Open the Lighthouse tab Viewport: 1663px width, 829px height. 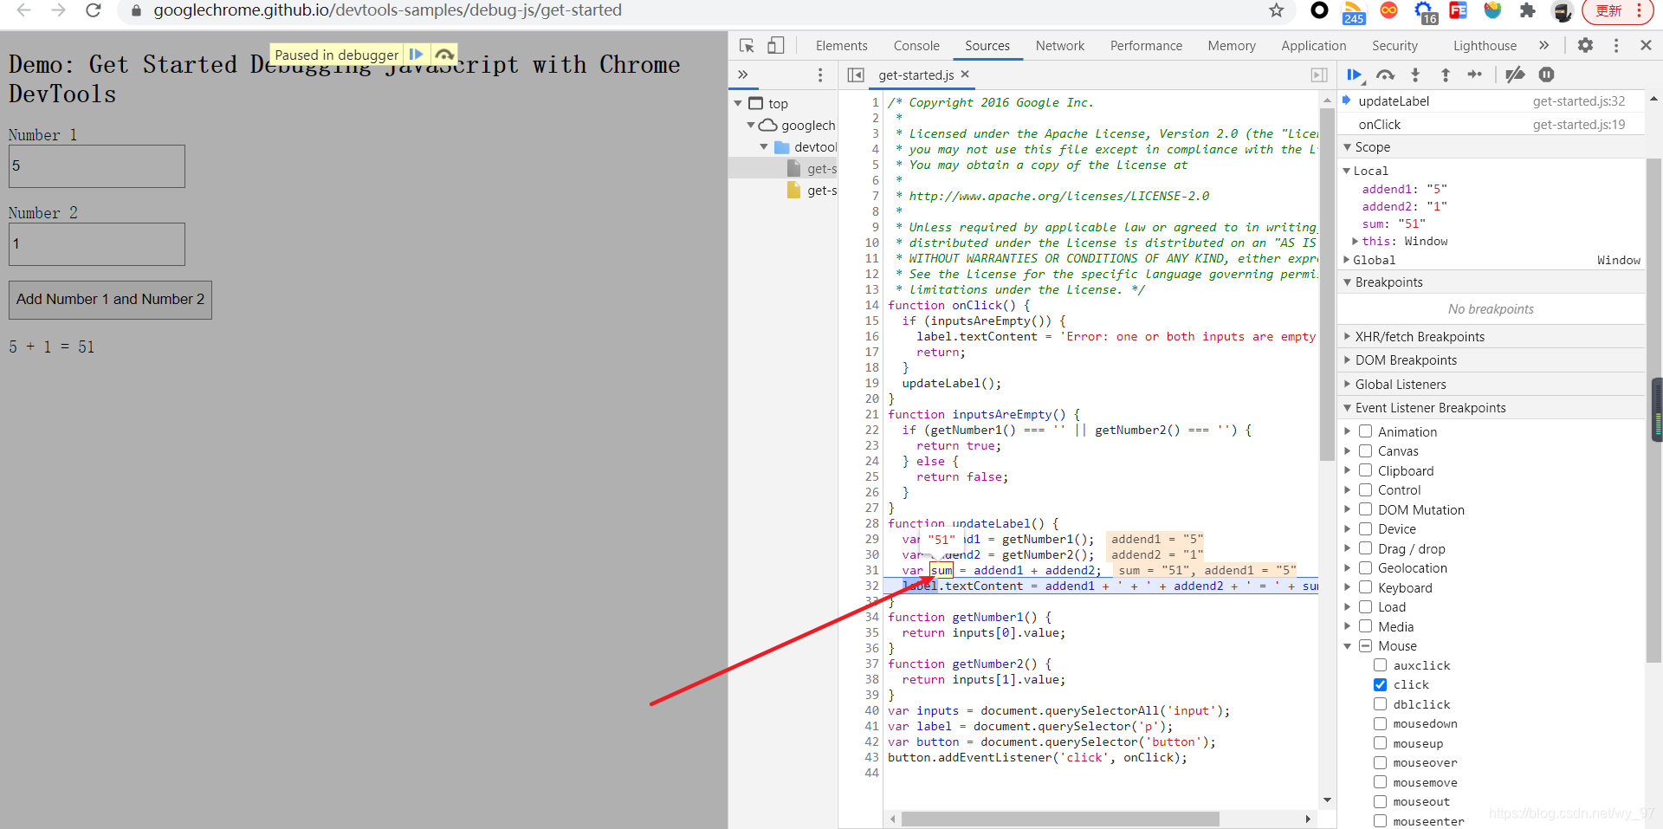coord(1485,46)
